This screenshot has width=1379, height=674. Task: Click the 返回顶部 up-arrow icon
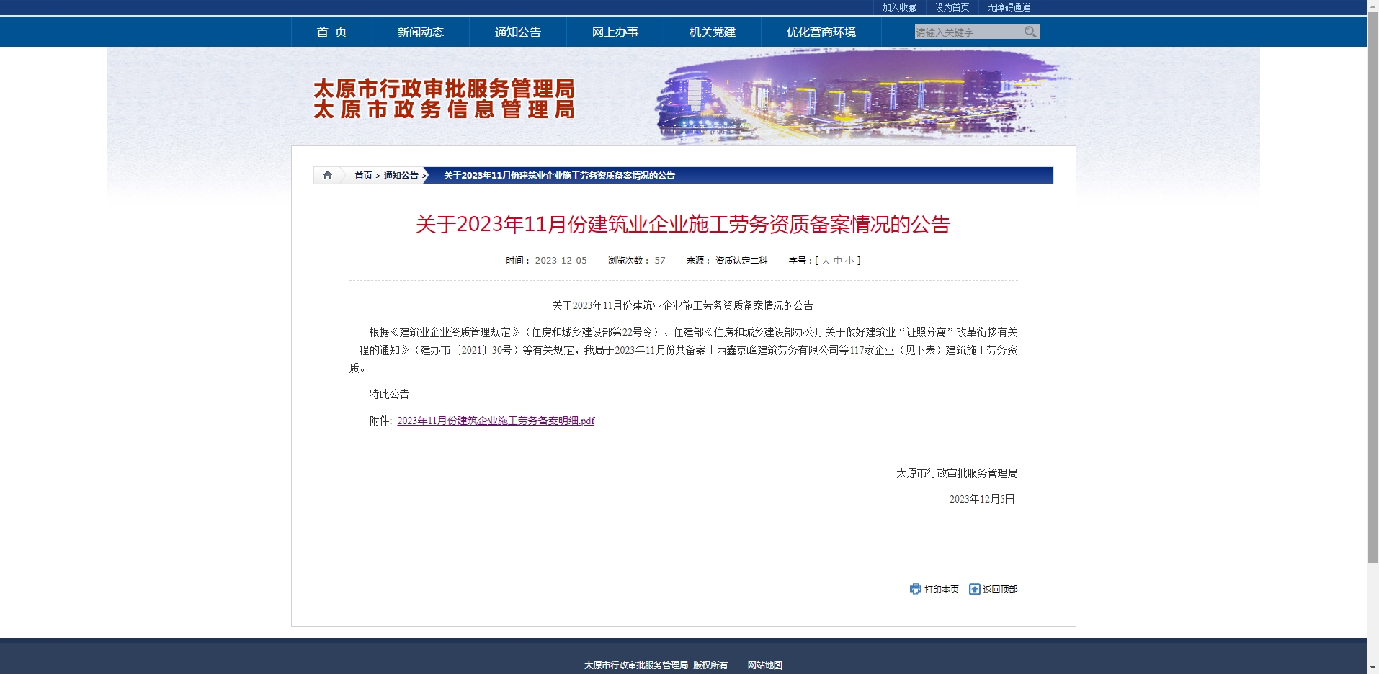[x=974, y=589]
